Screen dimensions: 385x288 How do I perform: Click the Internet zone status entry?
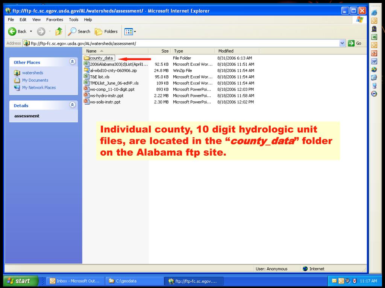click(x=314, y=269)
